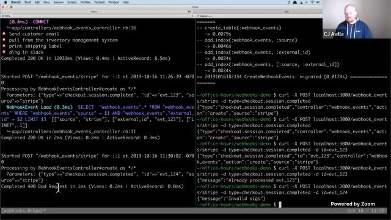Click the notification bell menu bar icon

pos(294,2)
